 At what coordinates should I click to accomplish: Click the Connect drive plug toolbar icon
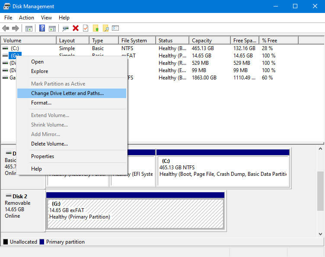click(x=66, y=29)
